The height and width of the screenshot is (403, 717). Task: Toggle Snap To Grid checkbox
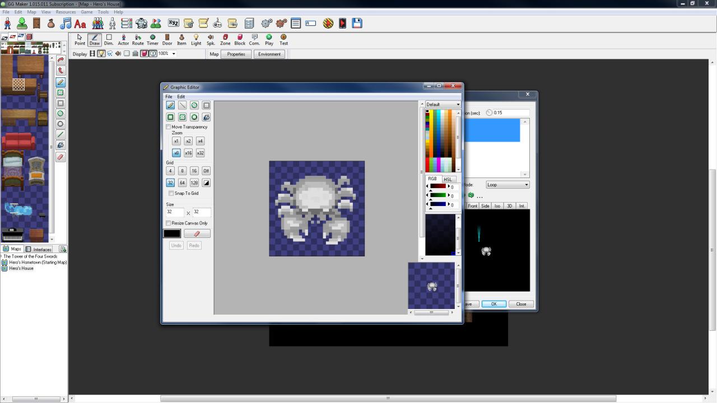171,194
